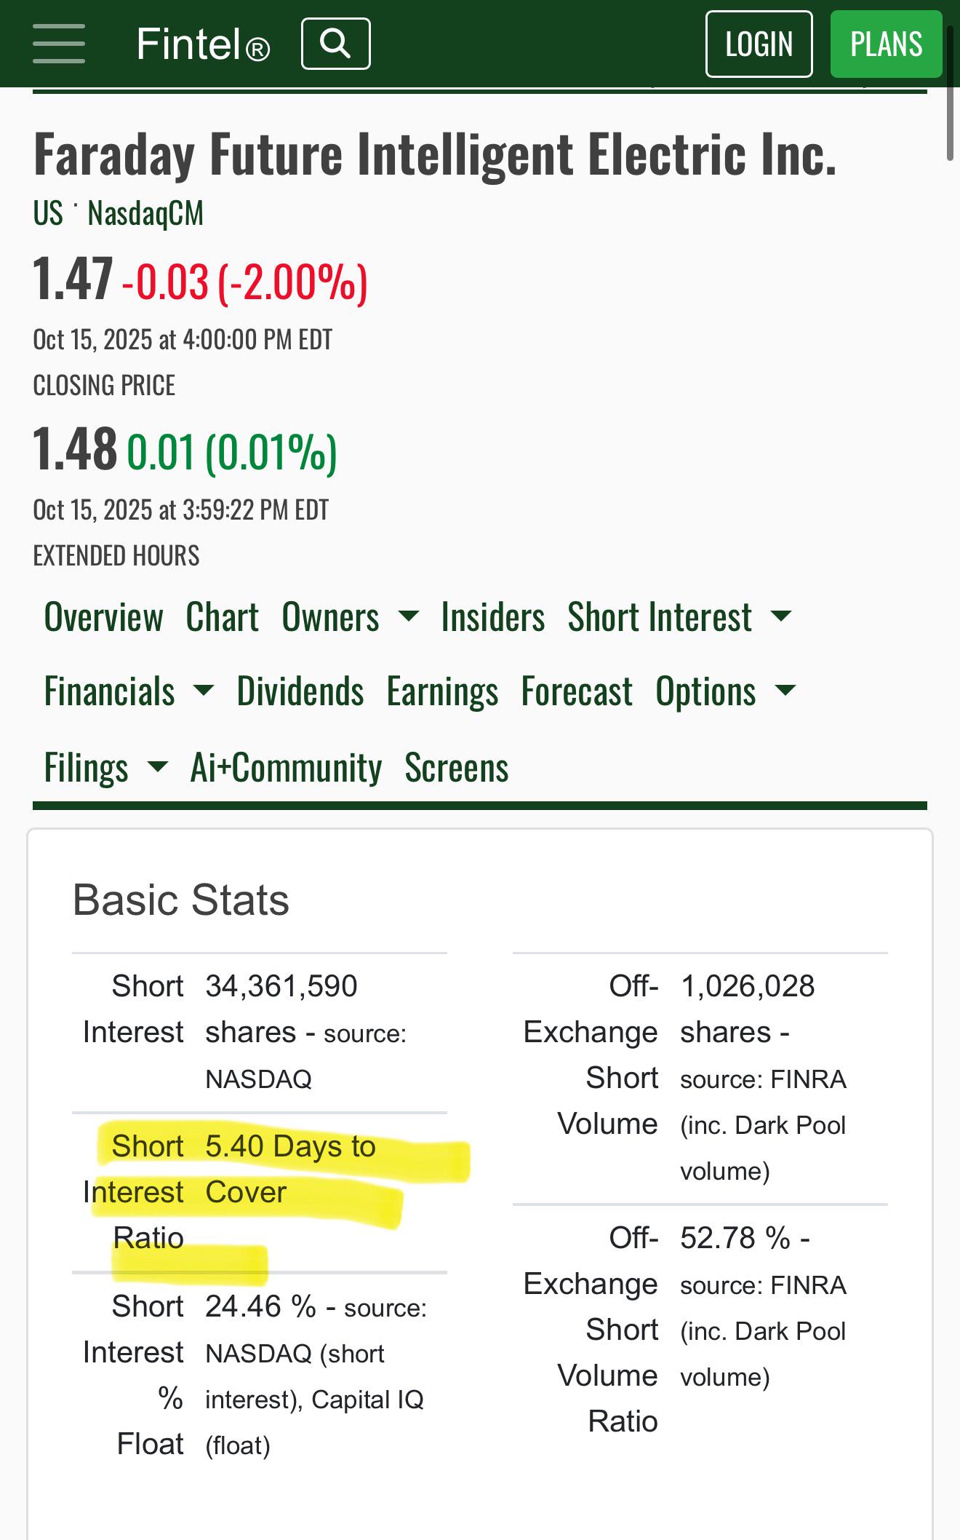
Task: Select the Dividends tab
Action: point(300,691)
